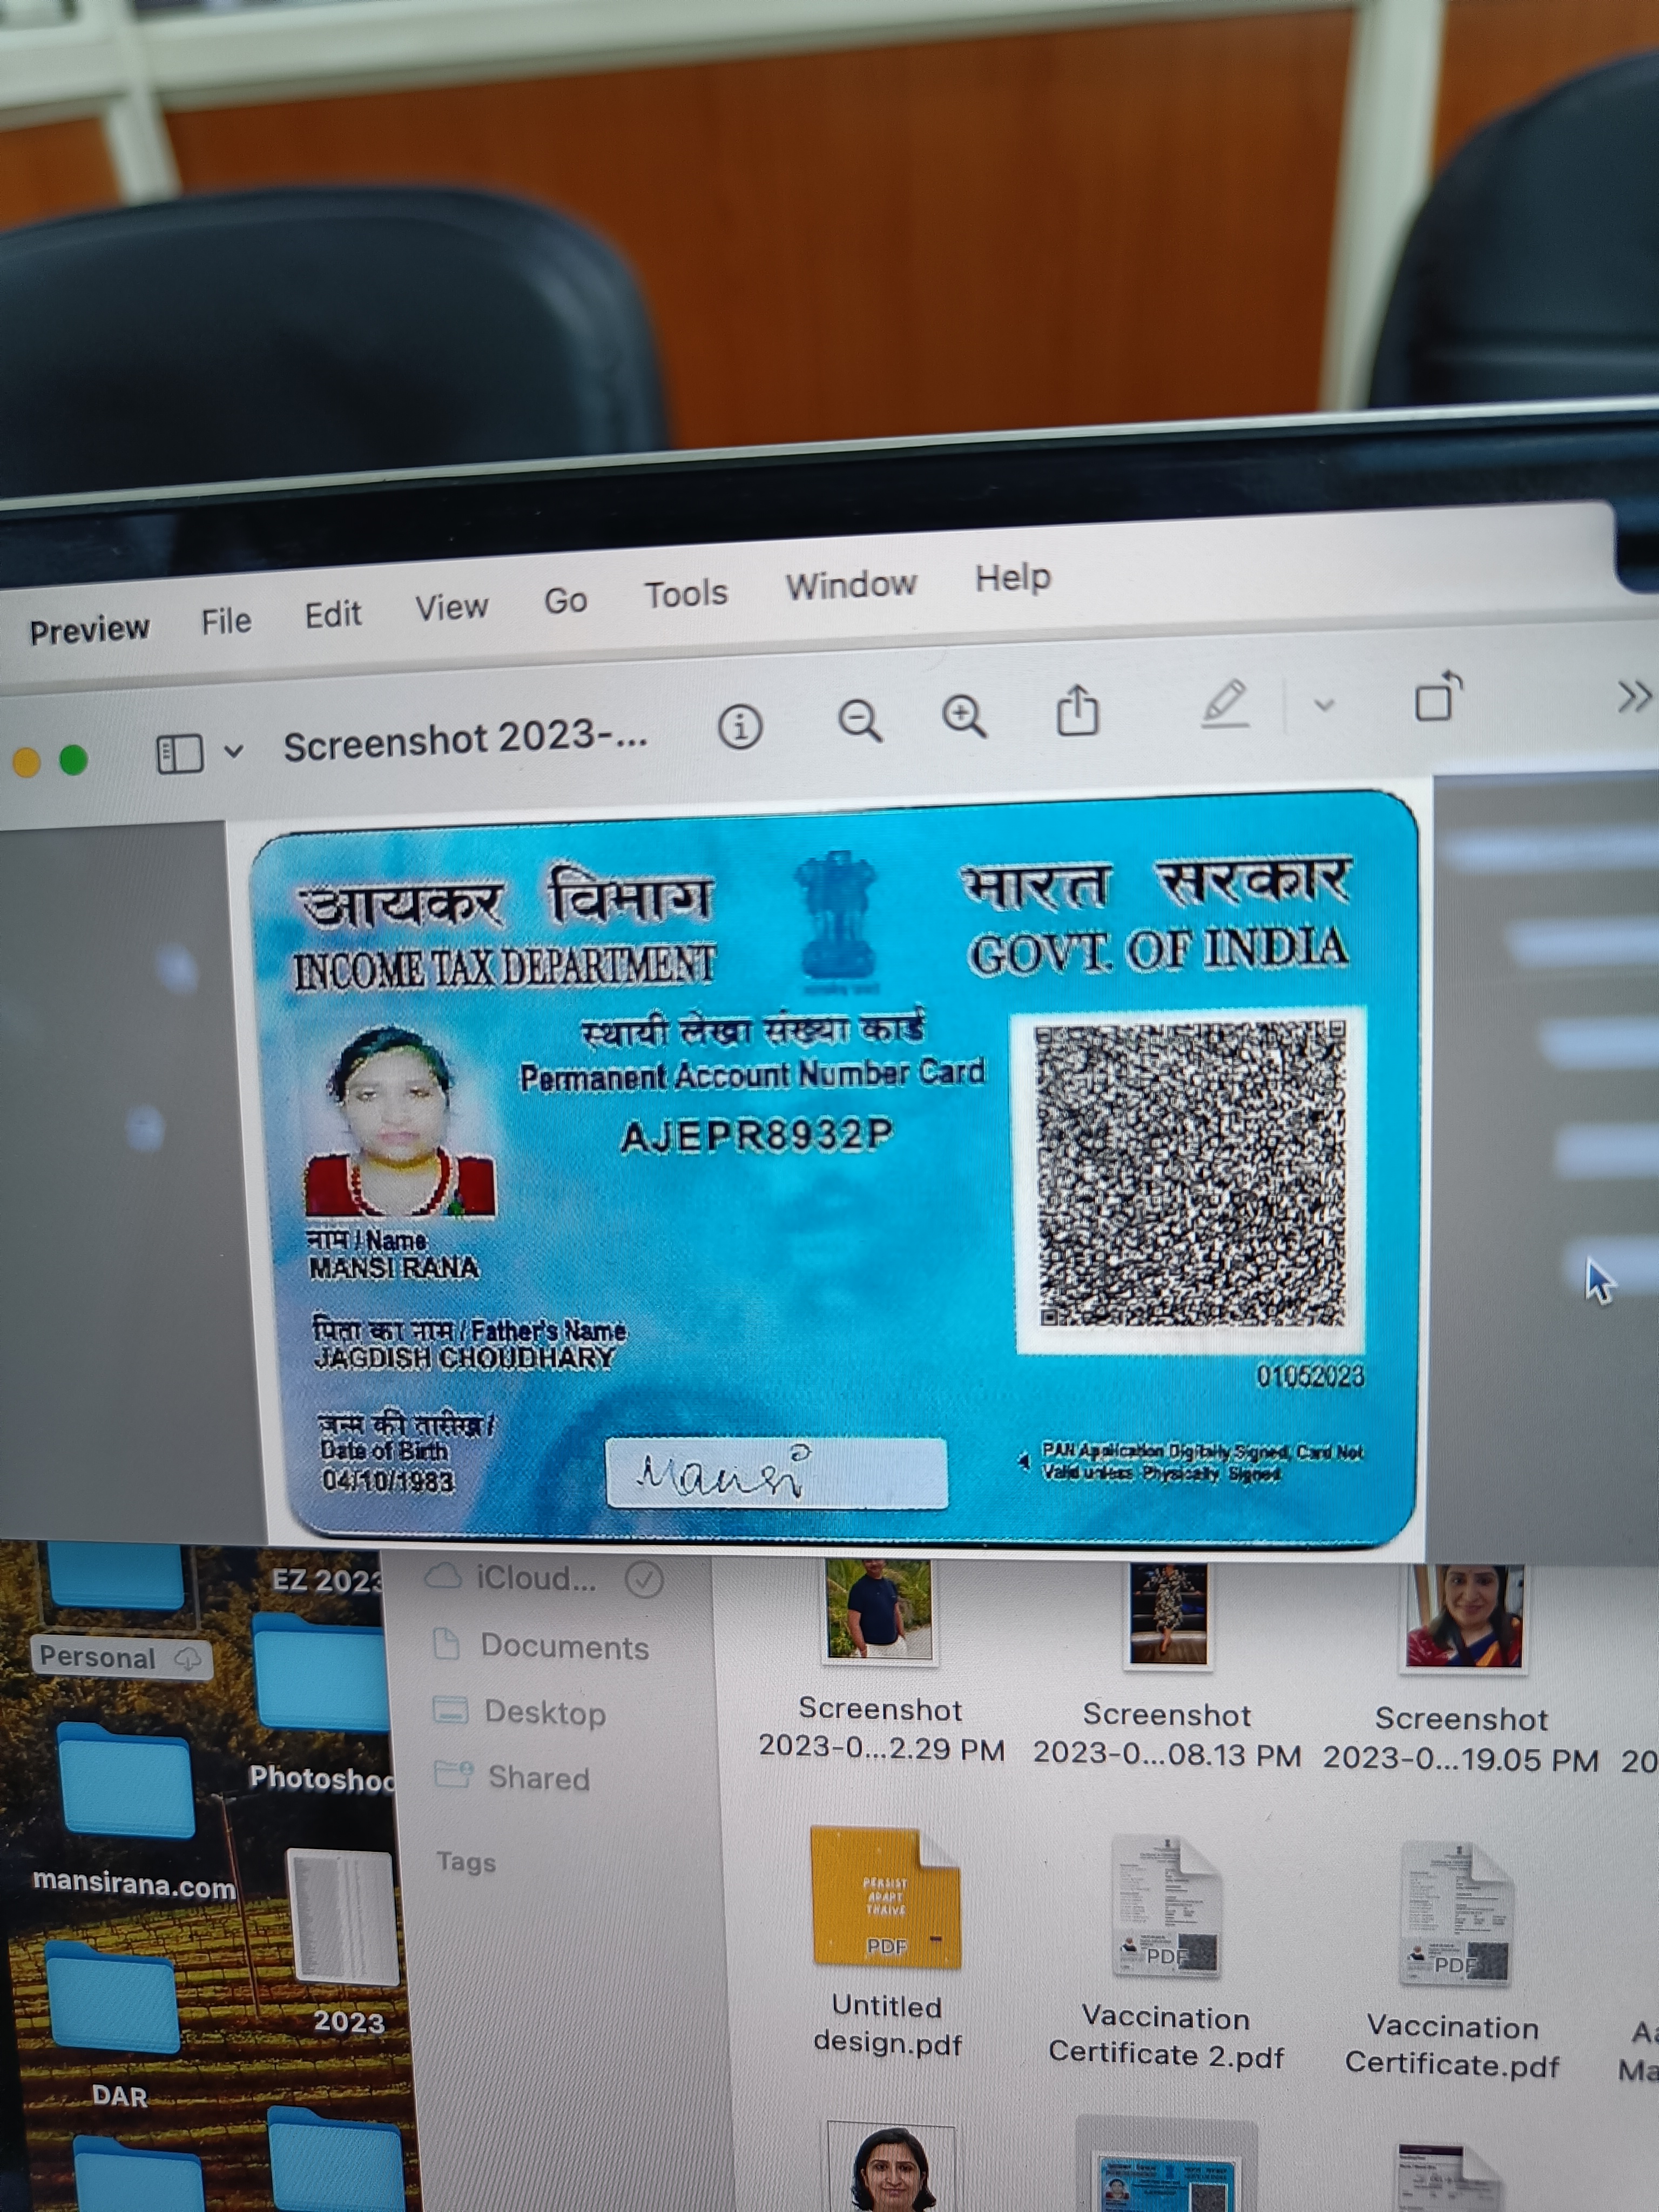The width and height of the screenshot is (1659, 2212).
Task: Click the zoom out magnifier icon
Action: coord(859,720)
